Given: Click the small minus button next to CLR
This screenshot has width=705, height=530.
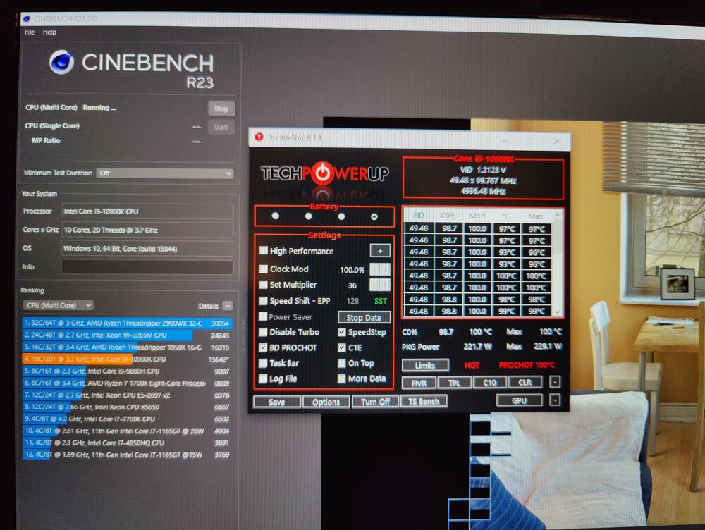Looking at the screenshot, I should pos(555,383).
